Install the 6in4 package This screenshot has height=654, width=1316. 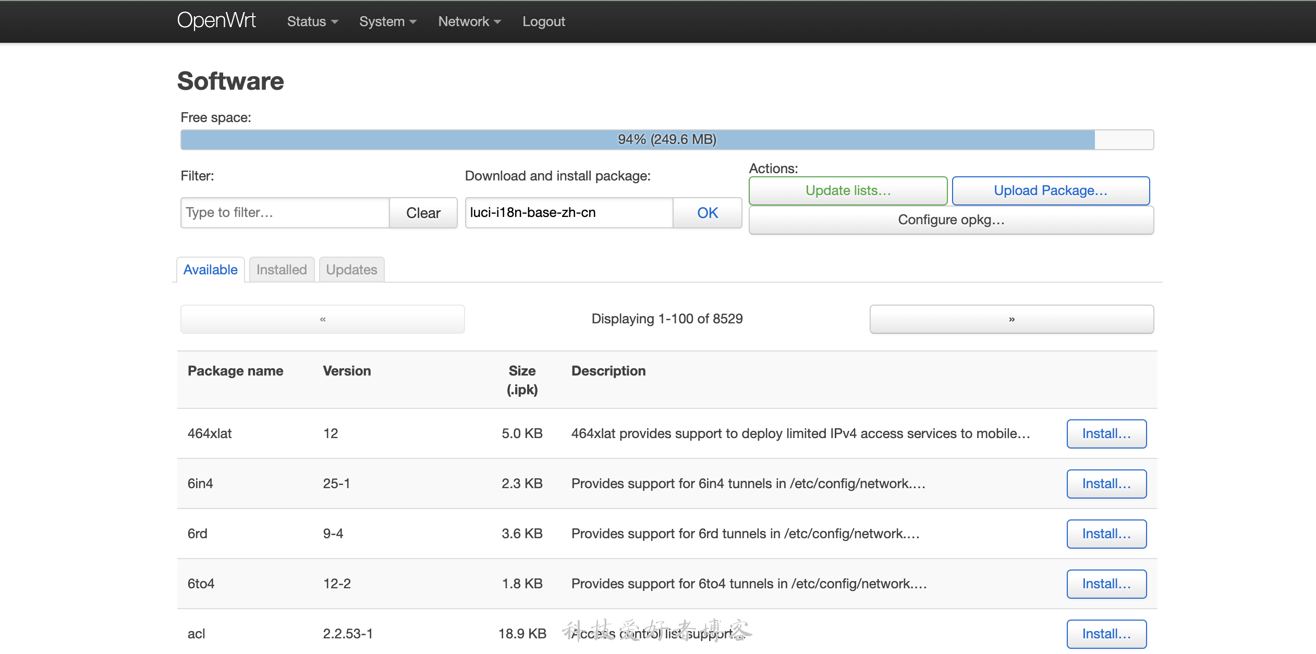[1106, 484]
